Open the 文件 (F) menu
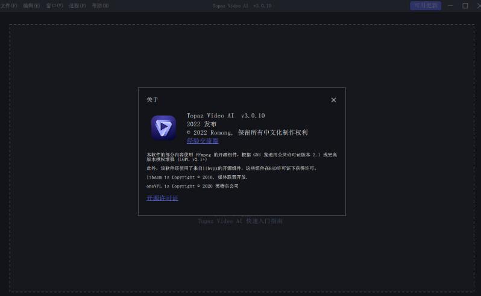Screen dimensions: 481x296 [8, 6]
